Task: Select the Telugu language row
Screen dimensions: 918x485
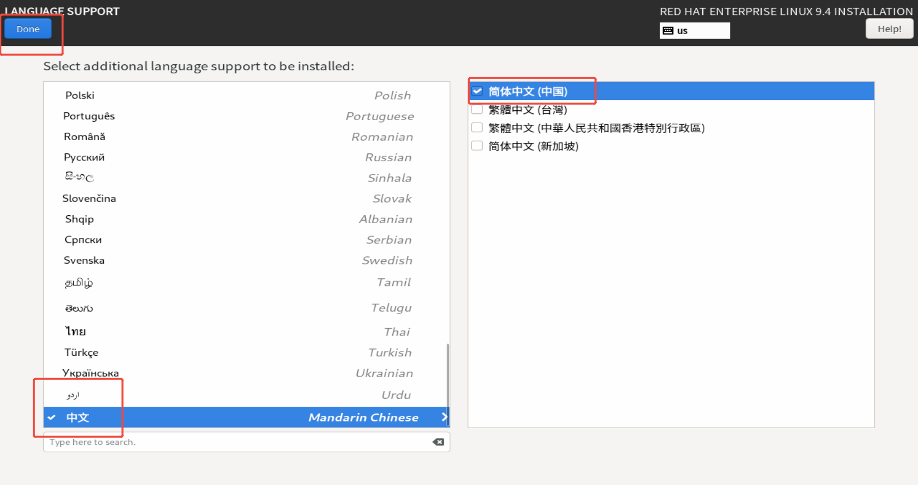Action: coord(246,308)
